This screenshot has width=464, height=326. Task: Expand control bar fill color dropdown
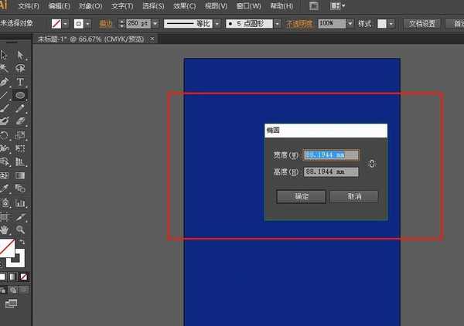pos(66,24)
